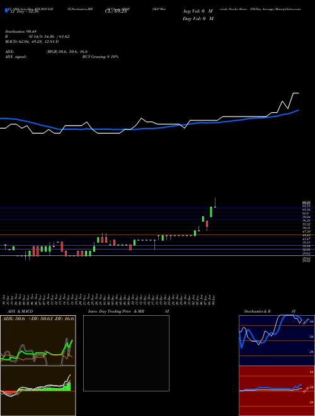Screen dimensions: 315x416
Task: Click the 'Intra Day Trading Price & MR' title
Action: pos(116,311)
